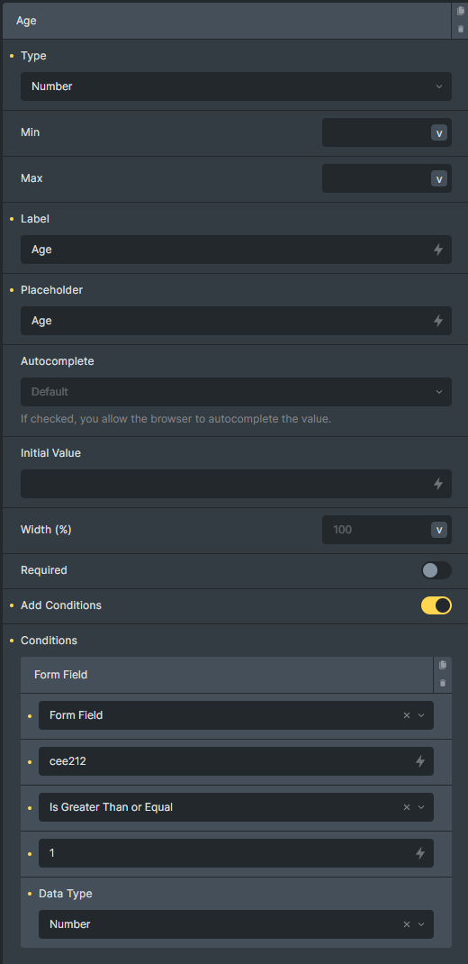Screen dimensions: 468x964
Task: Open dynamic data for Placeholder field
Action: click(438, 321)
